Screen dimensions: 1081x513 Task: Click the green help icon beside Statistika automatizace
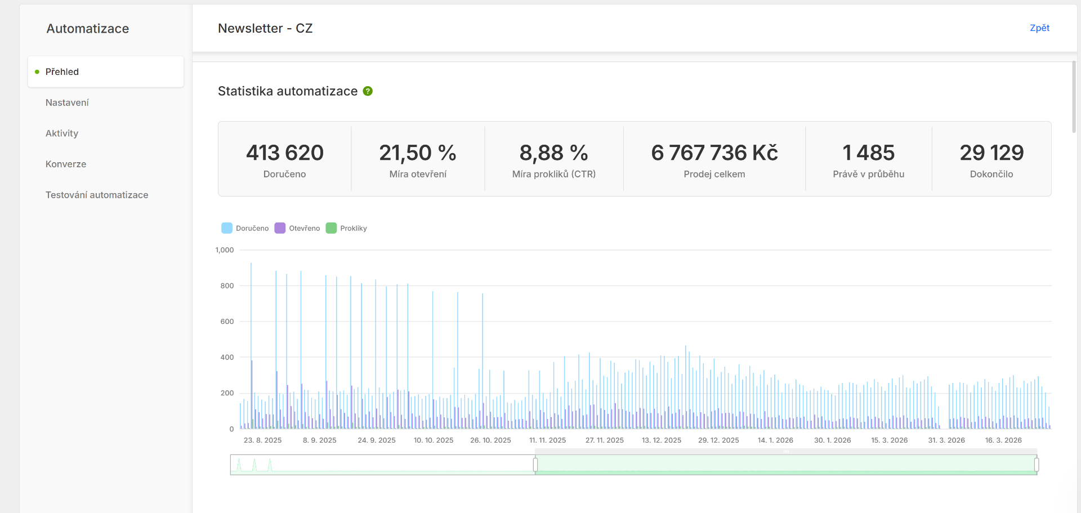368,91
